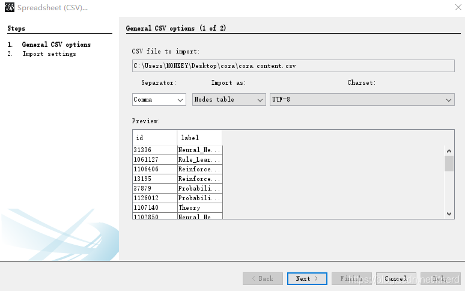Click the Cancel button
465x291 pixels.
coord(396,278)
